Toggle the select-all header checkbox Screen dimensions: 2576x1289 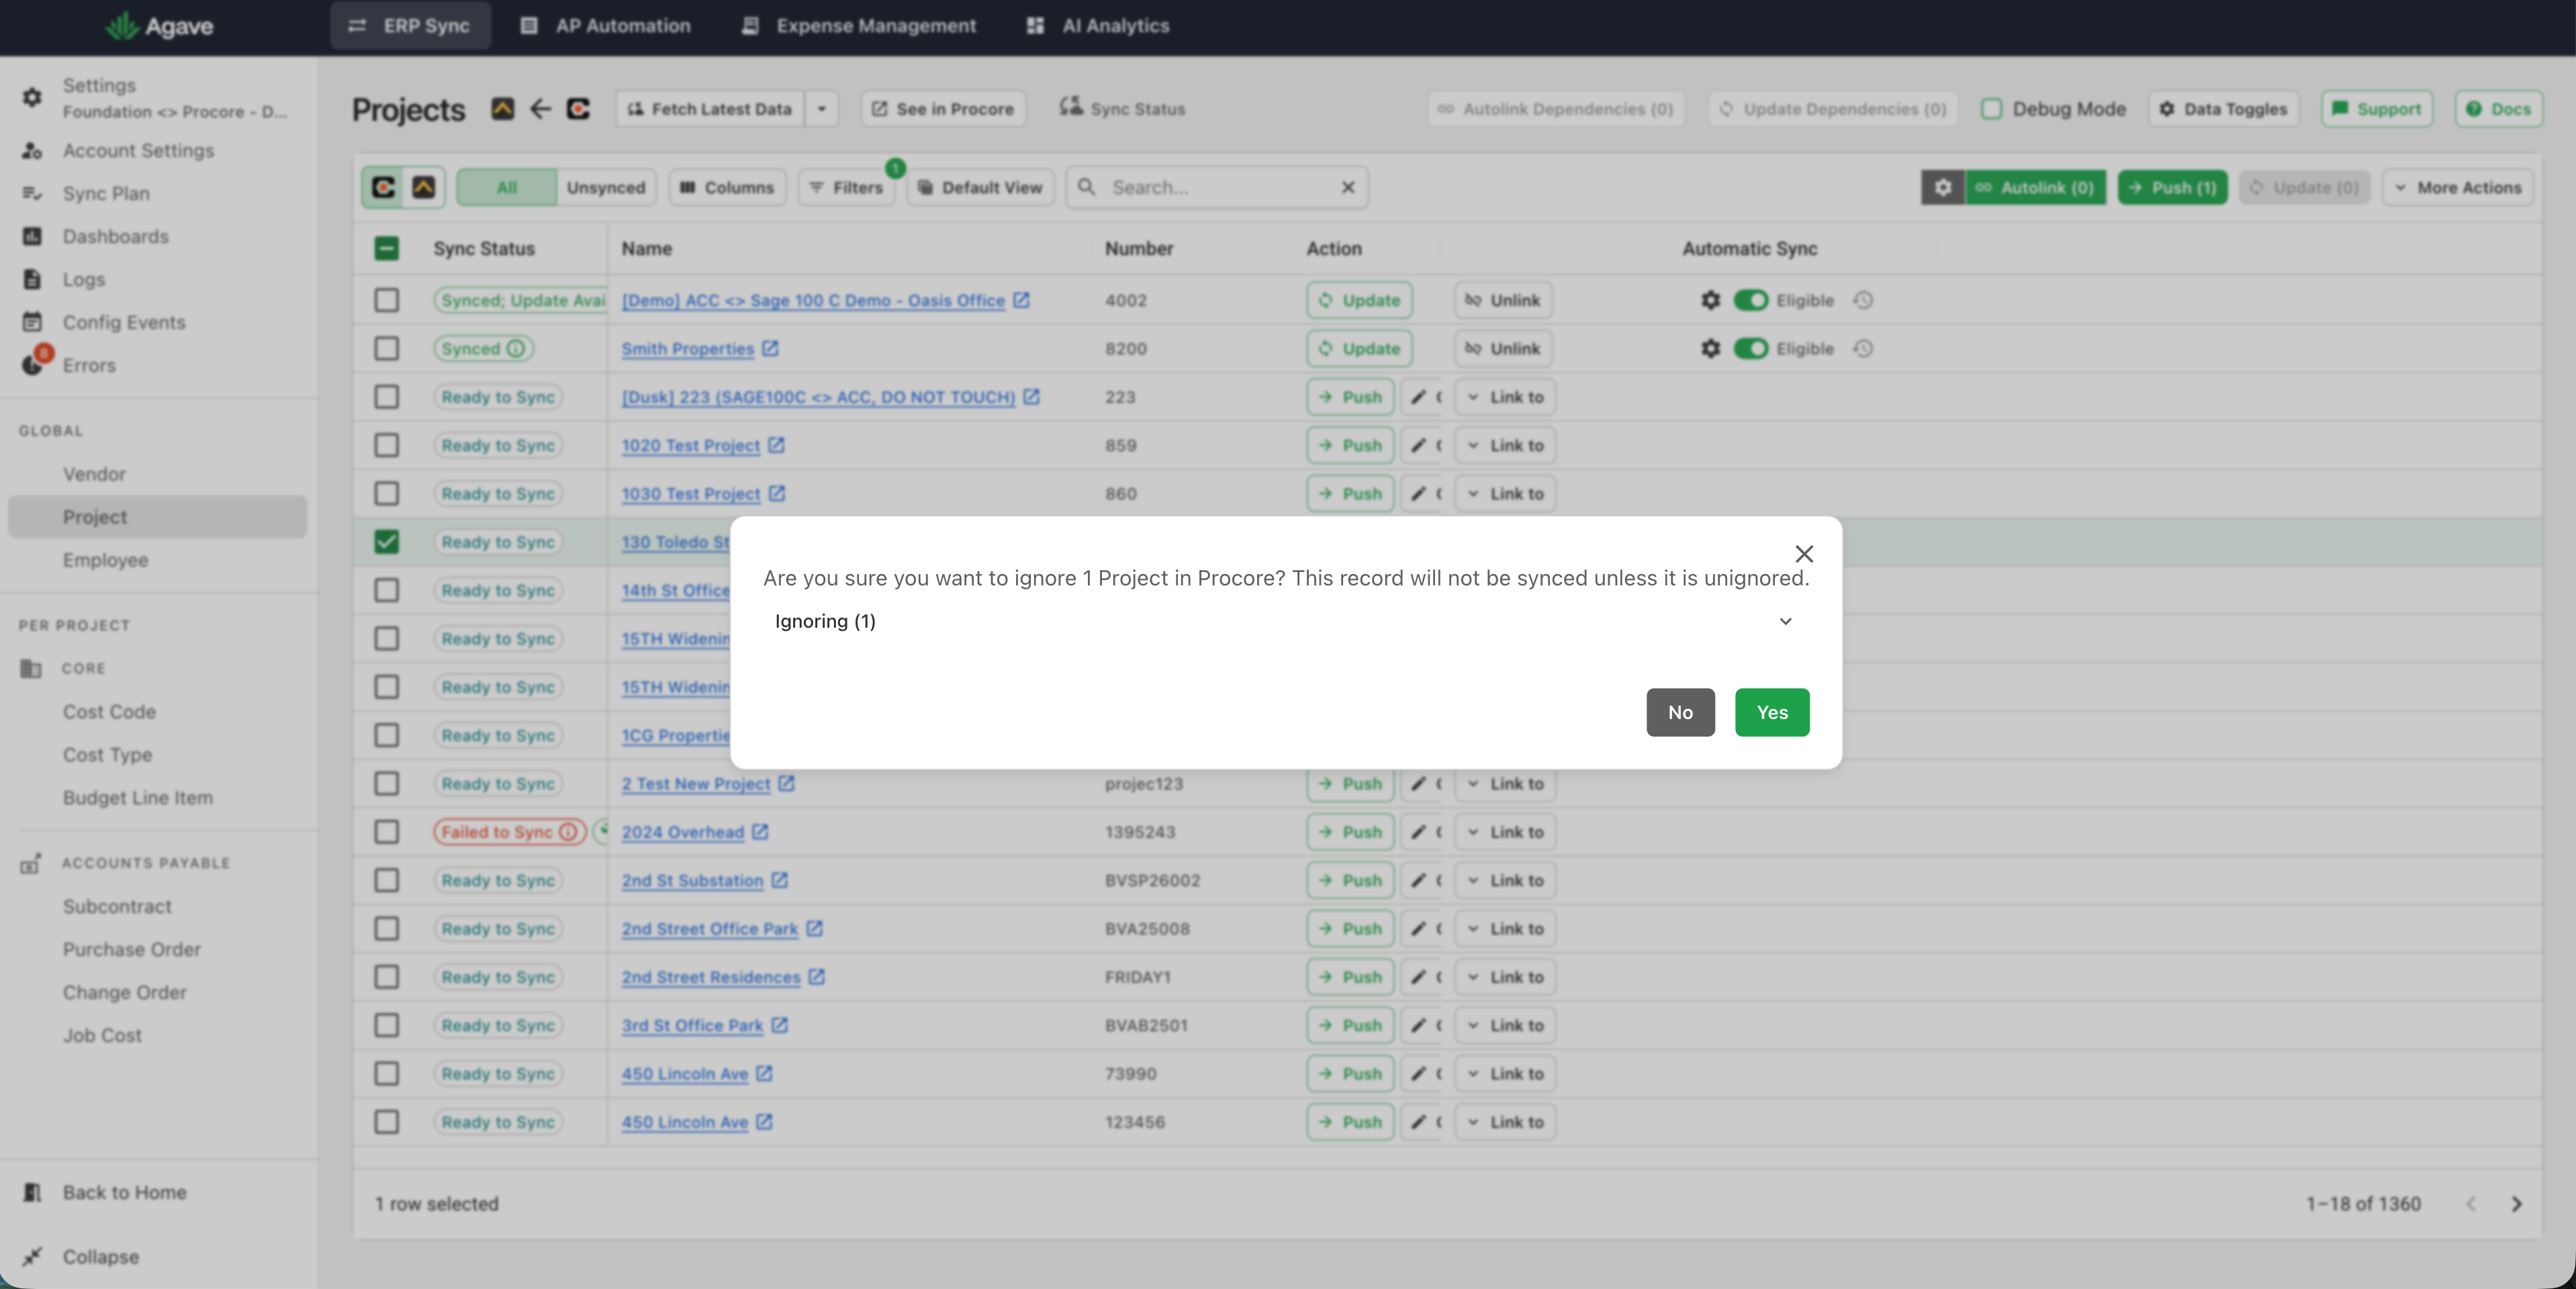coord(386,249)
